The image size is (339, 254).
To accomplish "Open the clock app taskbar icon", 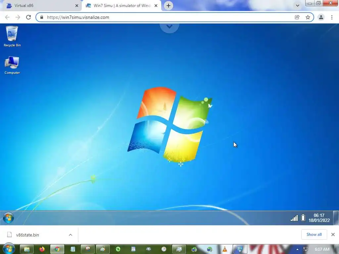I will (164, 249).
